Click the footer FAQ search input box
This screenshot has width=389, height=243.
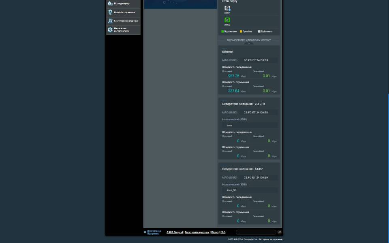256,232
